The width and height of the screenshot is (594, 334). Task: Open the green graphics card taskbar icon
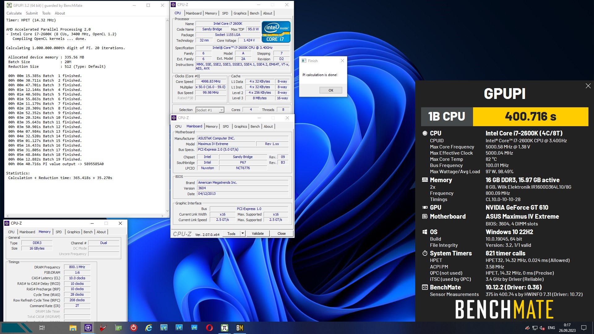pos(118,328)
